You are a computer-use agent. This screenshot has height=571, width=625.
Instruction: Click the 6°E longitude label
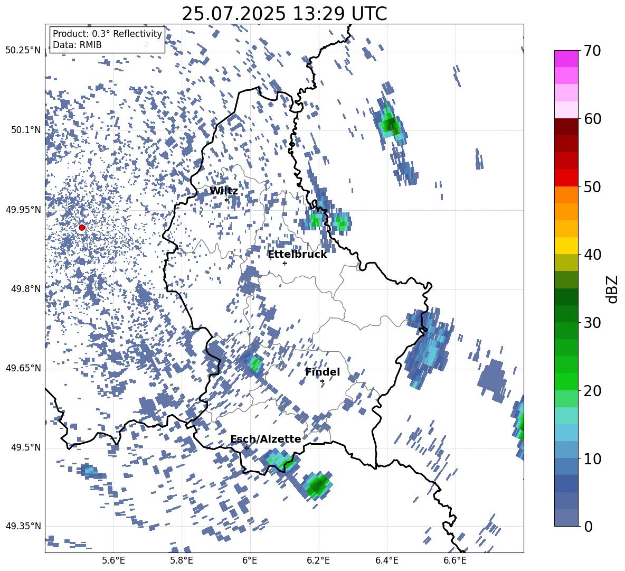(x=250, y=560)
